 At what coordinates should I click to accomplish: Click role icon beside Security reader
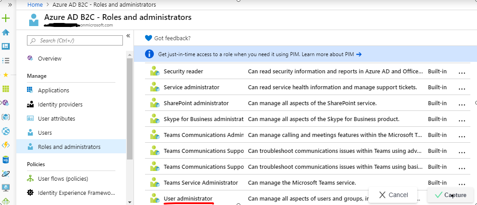tap(155, 71)
